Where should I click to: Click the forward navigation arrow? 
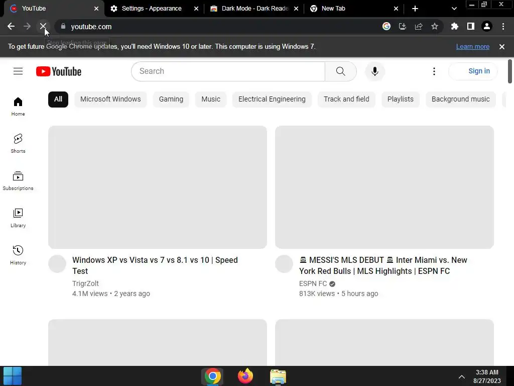[27, 26]
